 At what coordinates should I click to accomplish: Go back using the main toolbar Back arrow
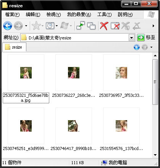click(x=8, y=26)
